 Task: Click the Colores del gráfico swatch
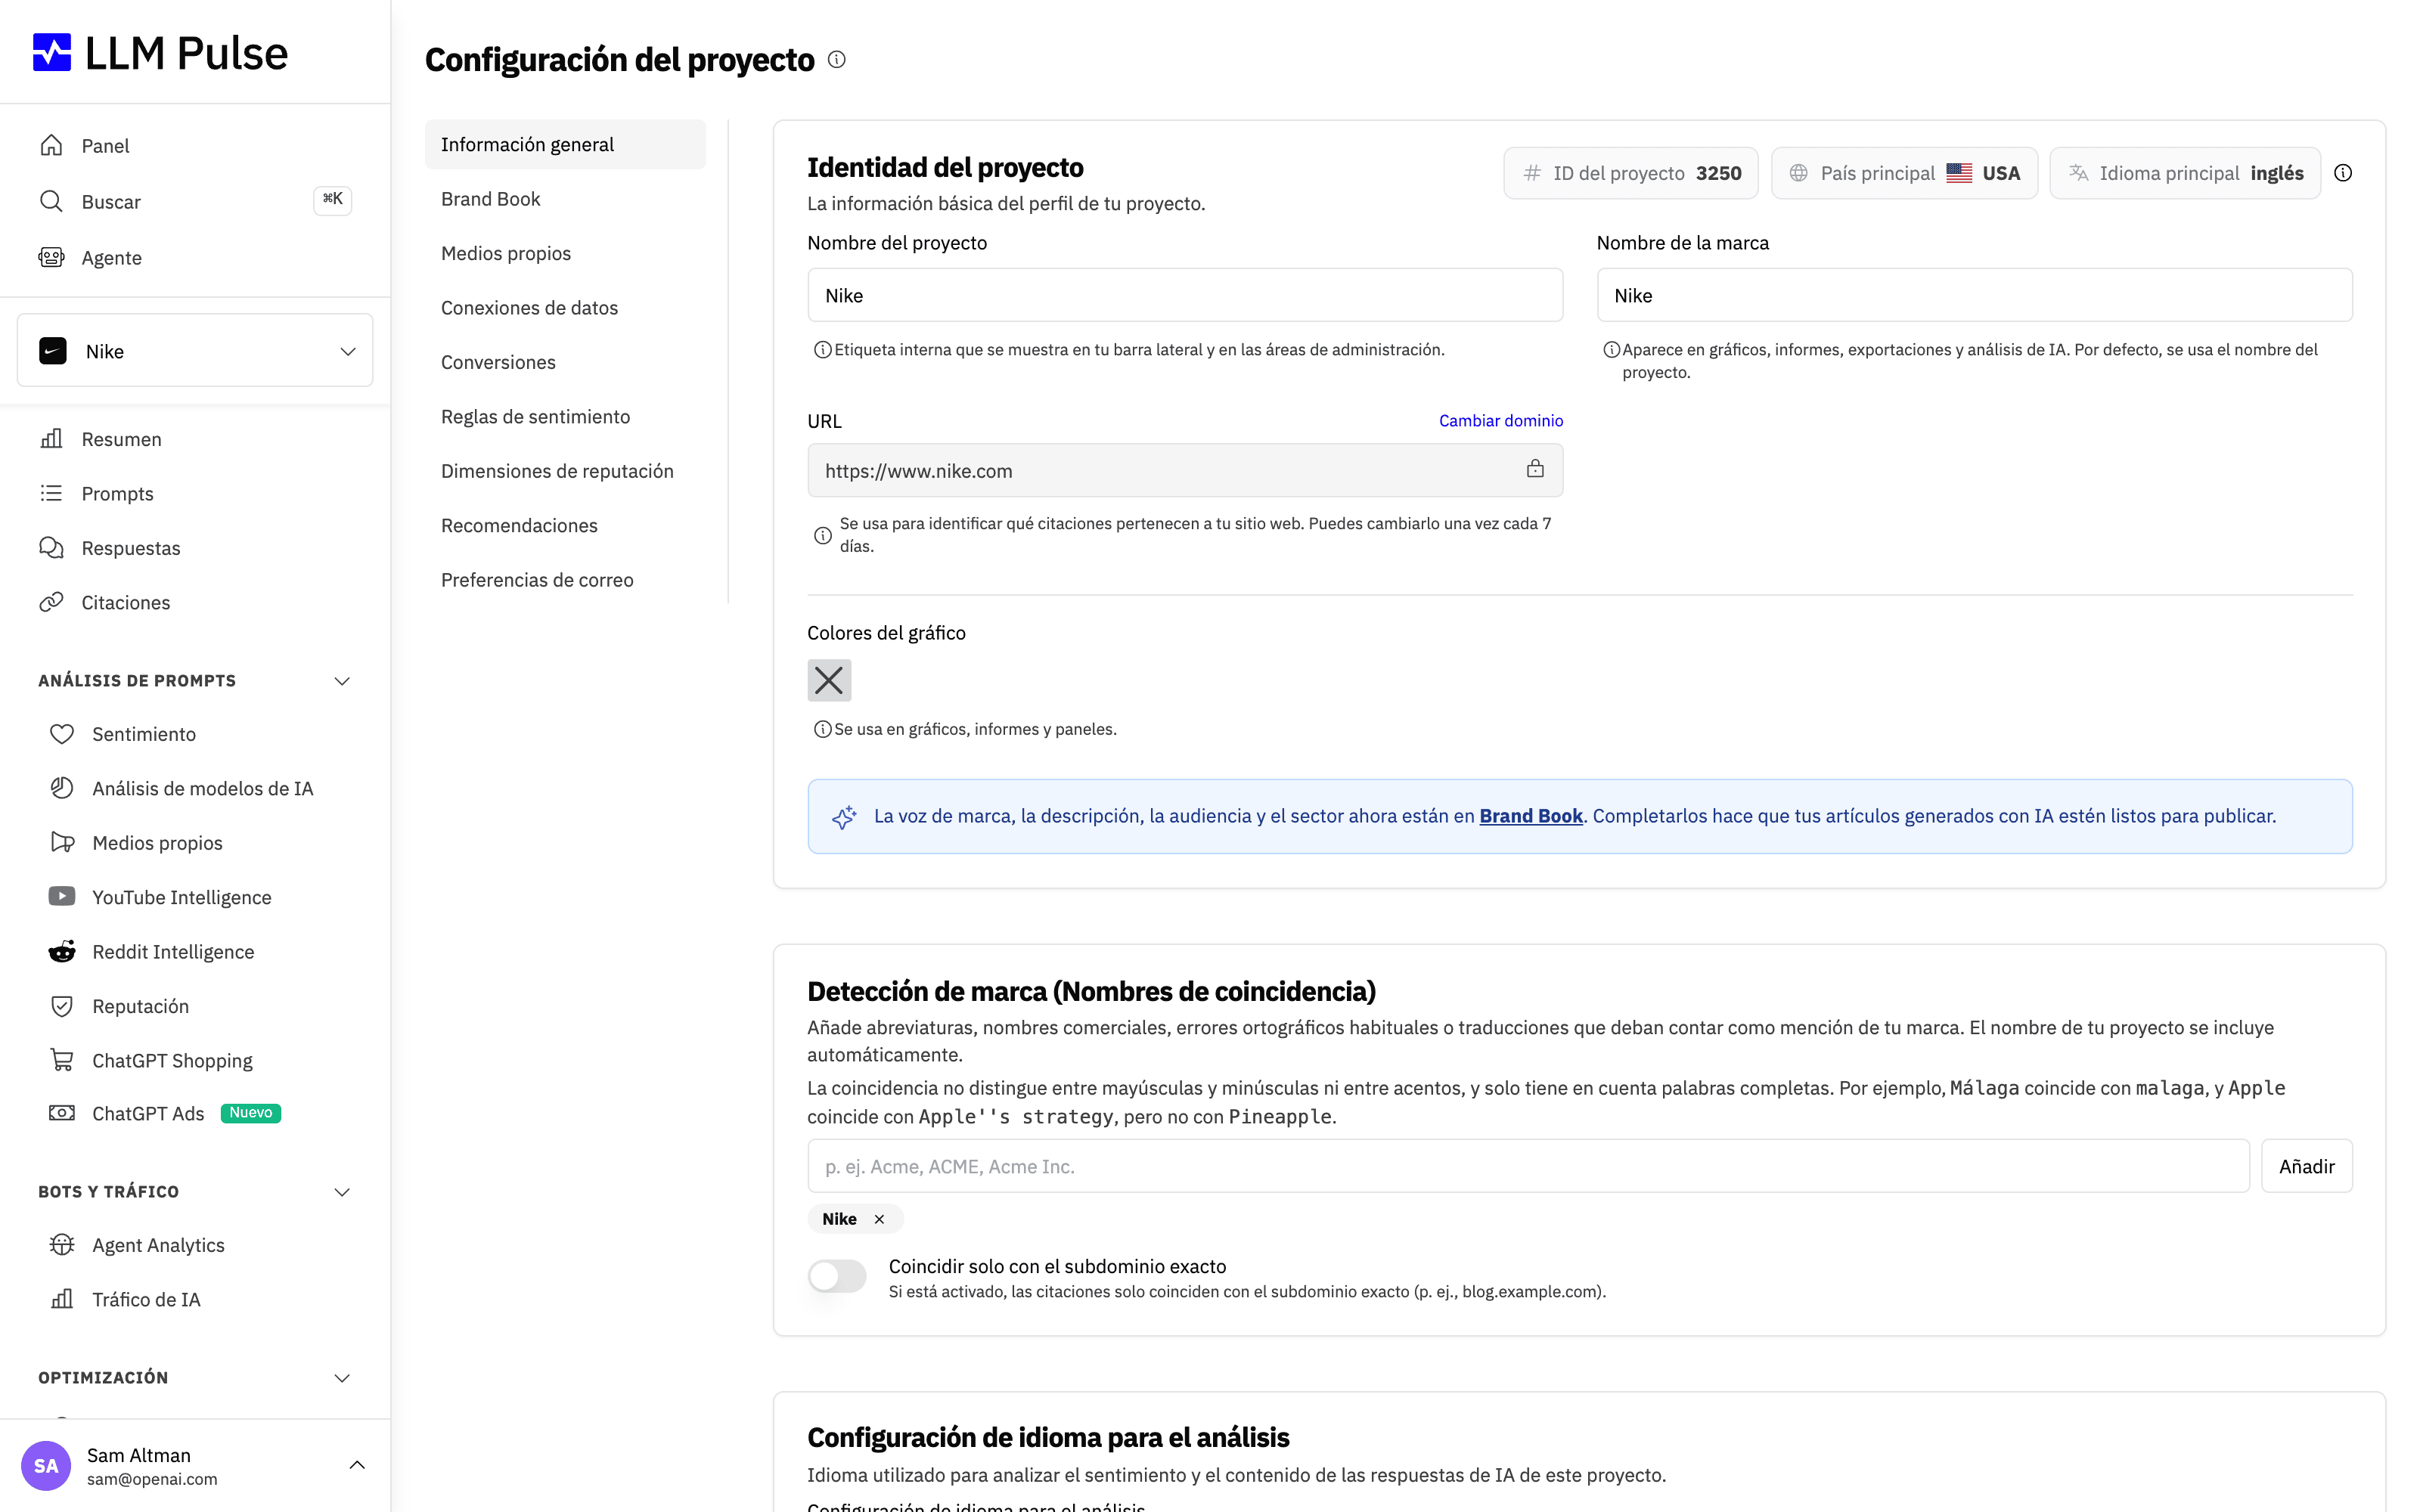click(x=829, y=680)
